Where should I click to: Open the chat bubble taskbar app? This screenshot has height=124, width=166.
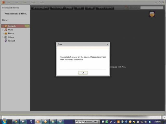point(23,122)
